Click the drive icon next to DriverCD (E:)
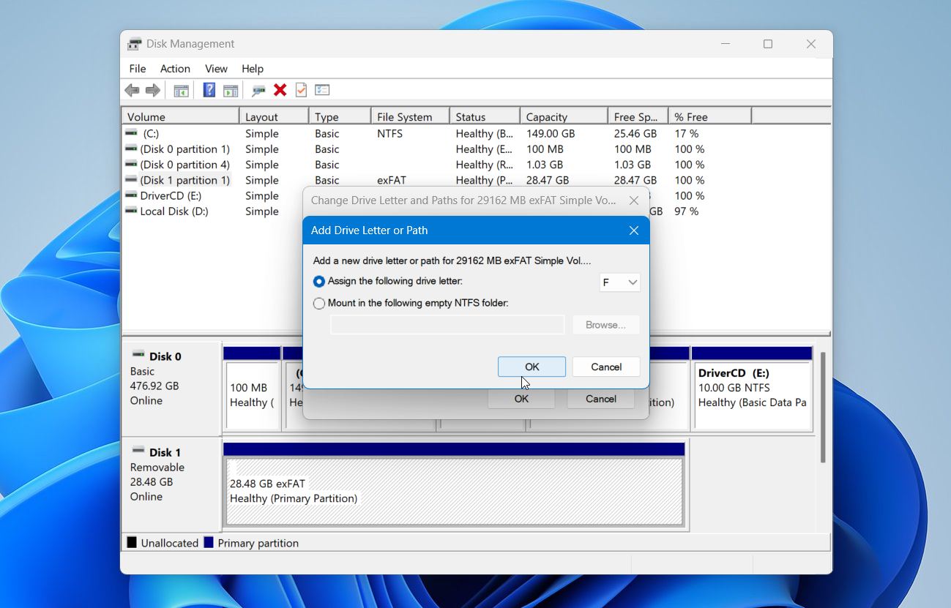 [x=131, y=195]
